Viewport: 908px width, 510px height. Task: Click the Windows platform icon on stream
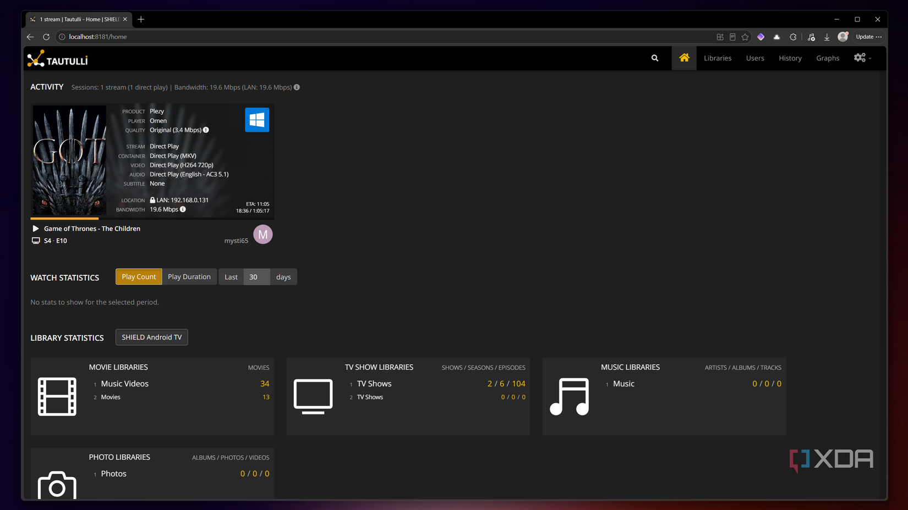(x=257, y=120)
